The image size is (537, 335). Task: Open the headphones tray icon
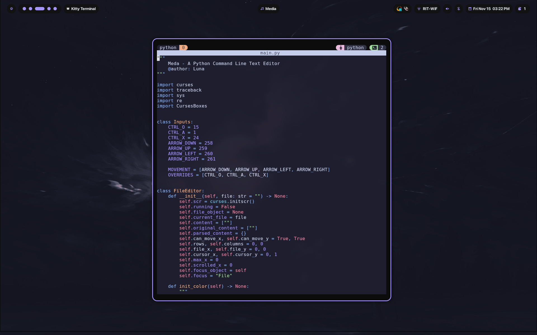coord(399,9)
